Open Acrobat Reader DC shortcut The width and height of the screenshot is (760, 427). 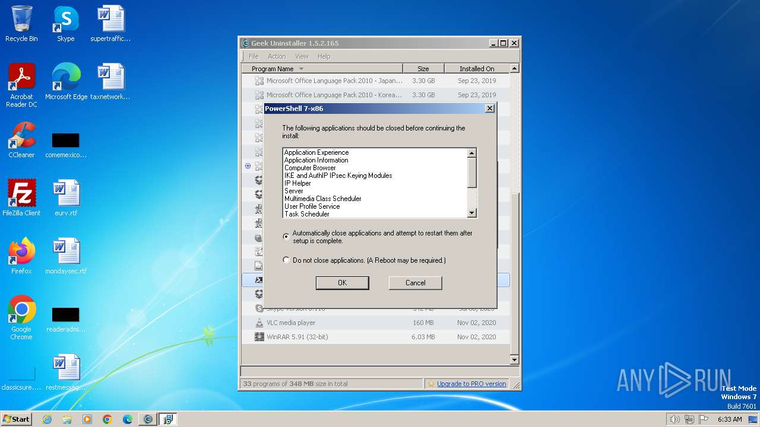[21, 85]
